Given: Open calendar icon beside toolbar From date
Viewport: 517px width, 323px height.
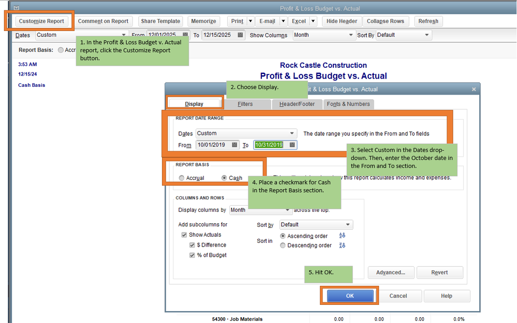Looking at the screenshot, I should coord(185,35).
